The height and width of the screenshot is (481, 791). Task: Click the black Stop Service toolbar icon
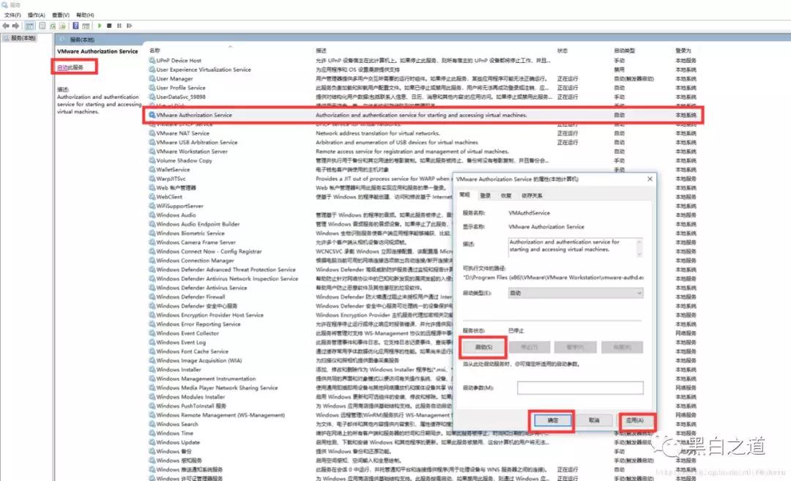click(x=109, y=26)
